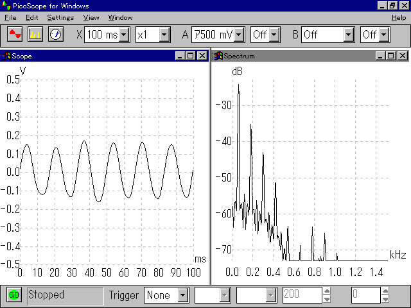Open the Help menu
Viewport: 411px width, 308px height.
[398, 17]
